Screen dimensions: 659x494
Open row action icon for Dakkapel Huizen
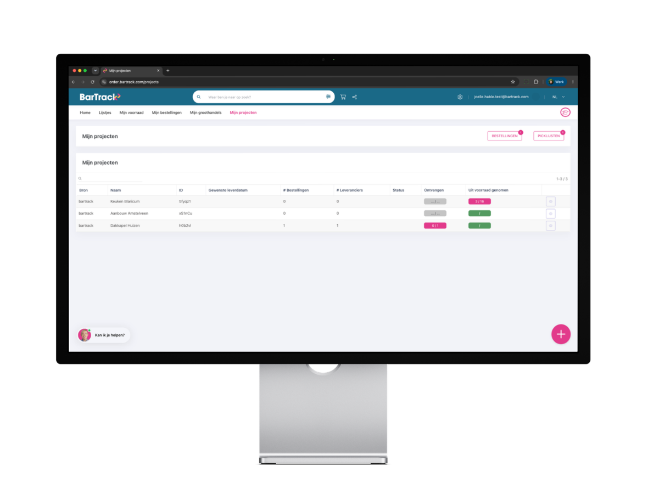(x=551, y=226)
